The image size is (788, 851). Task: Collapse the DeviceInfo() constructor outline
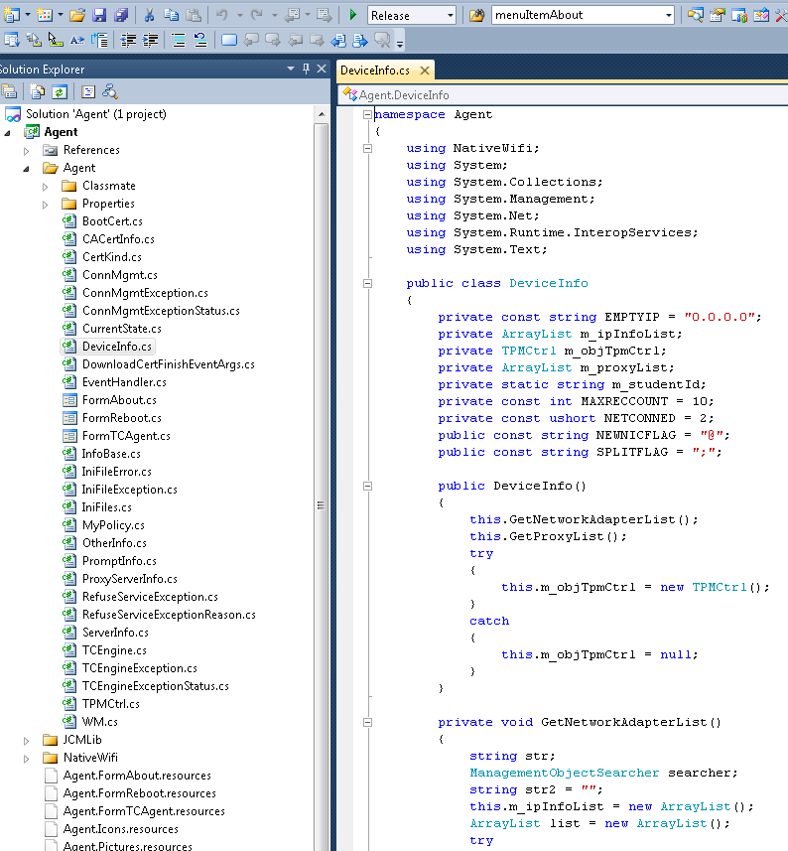pyautogui.click(x=367, y=486)
